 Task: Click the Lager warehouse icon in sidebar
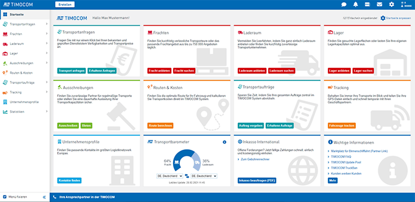point(5,53)
